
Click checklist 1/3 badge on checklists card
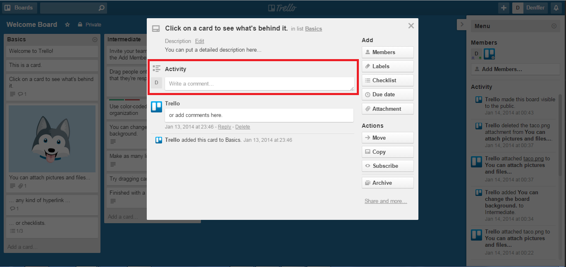tap(17, 231)
